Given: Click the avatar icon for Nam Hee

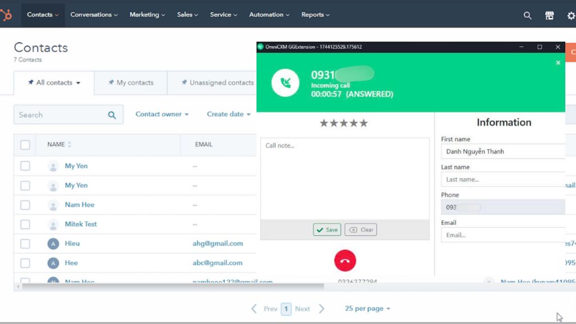Looking at the screenshot, I should tap(53, 205).
